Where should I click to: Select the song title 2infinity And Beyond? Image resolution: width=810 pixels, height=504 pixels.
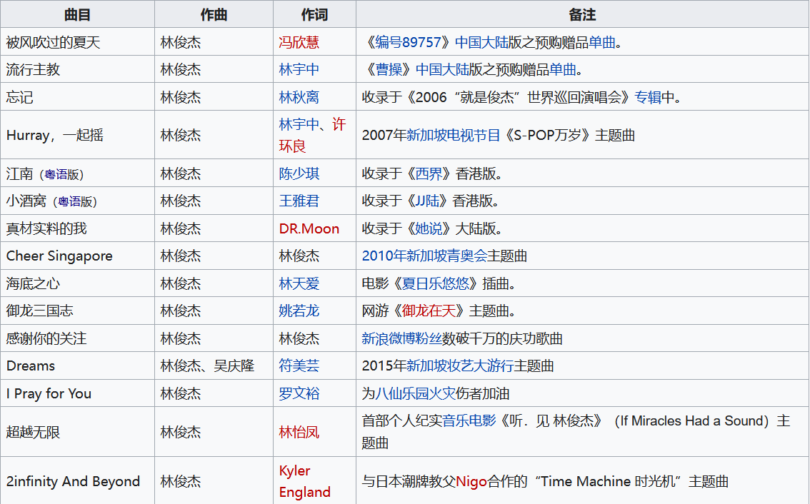click(x=74, y=481)
